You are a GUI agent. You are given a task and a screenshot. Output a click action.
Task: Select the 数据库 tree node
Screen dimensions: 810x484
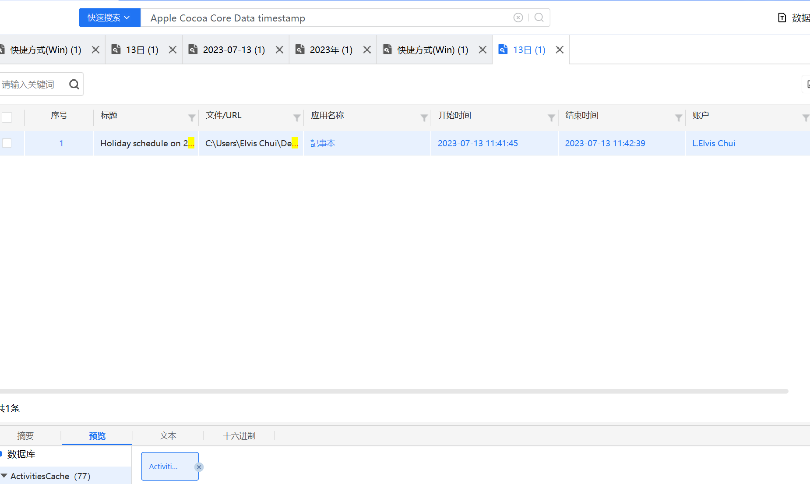(x=21, y=454)
